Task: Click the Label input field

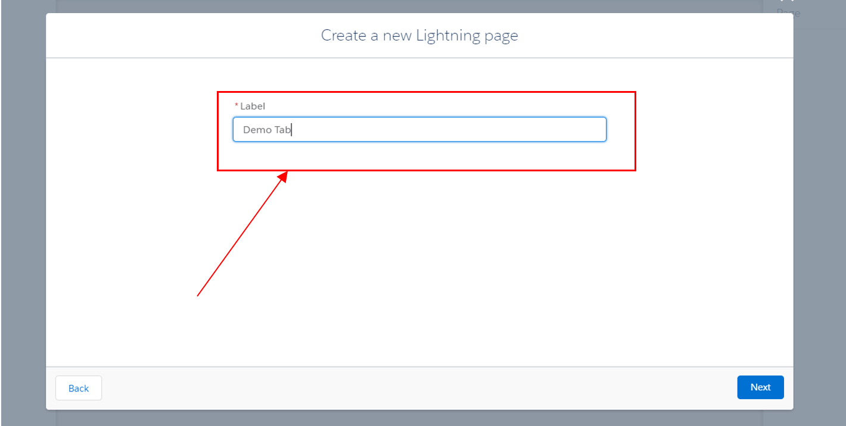Action: [x=419, y=130]
